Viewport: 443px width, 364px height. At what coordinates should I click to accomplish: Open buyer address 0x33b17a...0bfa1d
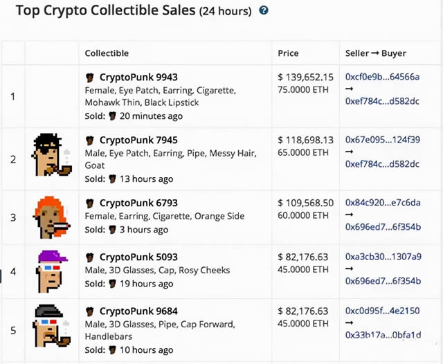[x=382, y=336]
